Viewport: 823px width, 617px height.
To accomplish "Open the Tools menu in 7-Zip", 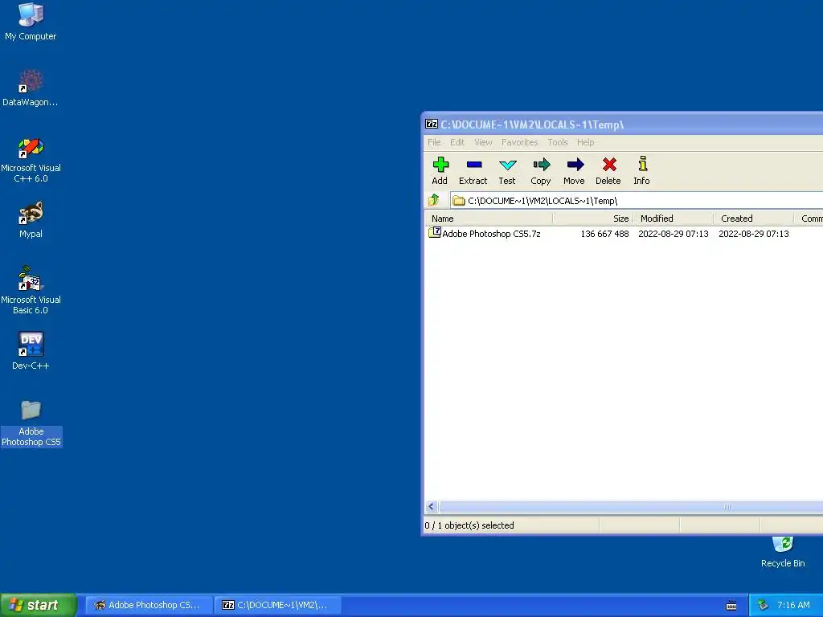I will (558, 142).
